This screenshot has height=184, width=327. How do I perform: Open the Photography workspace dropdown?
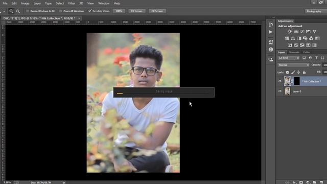(316, 11)
